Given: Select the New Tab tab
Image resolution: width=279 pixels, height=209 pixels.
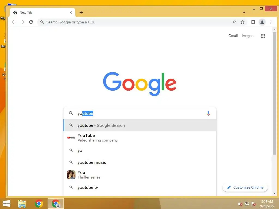Looking at the screenshot, I should (x=43, y=13).
